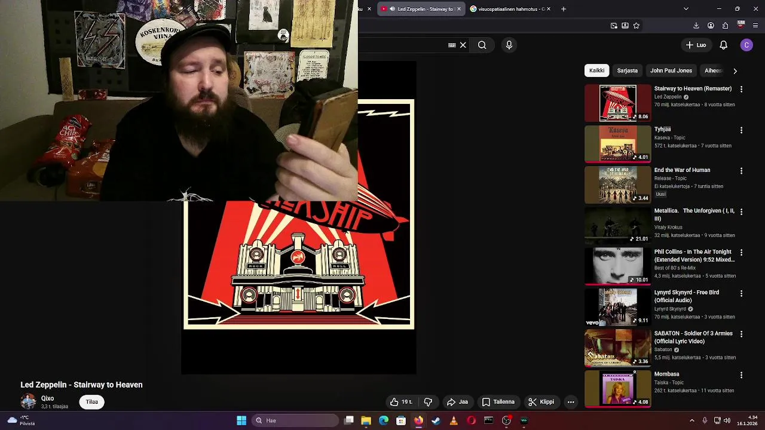The height and width of the screenshot is (430, 765).
Task: Start voice search with microphone icon
Action: tap(509, 45)
